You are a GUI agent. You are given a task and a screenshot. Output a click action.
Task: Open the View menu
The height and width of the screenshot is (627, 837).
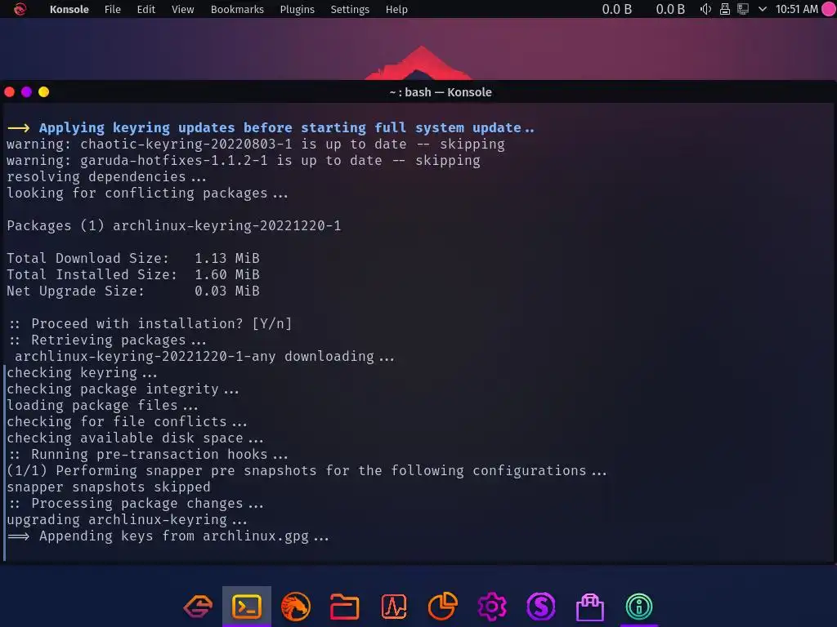pyautogui.click(x=182, y=9)
